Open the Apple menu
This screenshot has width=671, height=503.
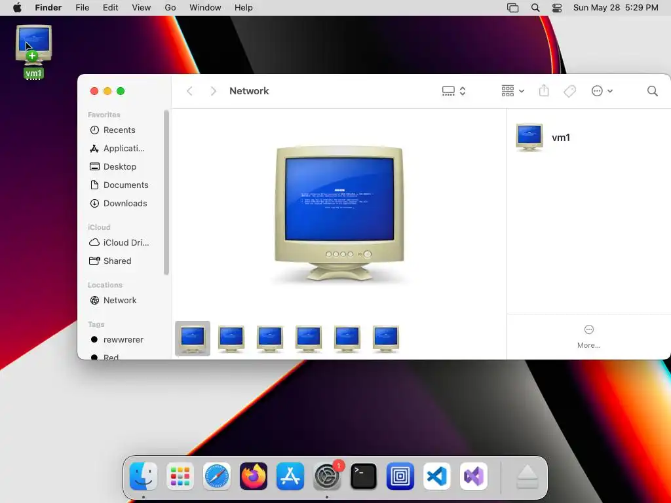(17, 8)
